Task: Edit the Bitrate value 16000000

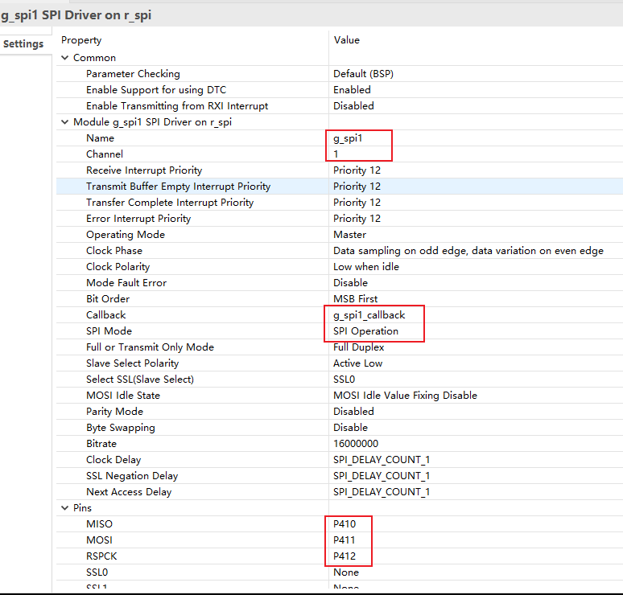Action: click(356, 444)
